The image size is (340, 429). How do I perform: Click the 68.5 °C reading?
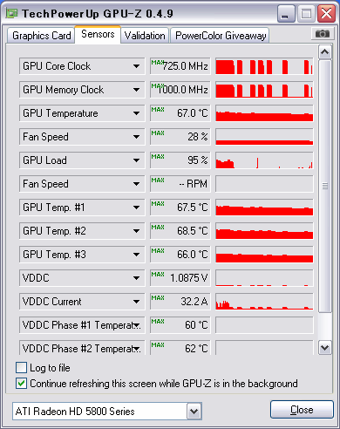pos(180,231)
